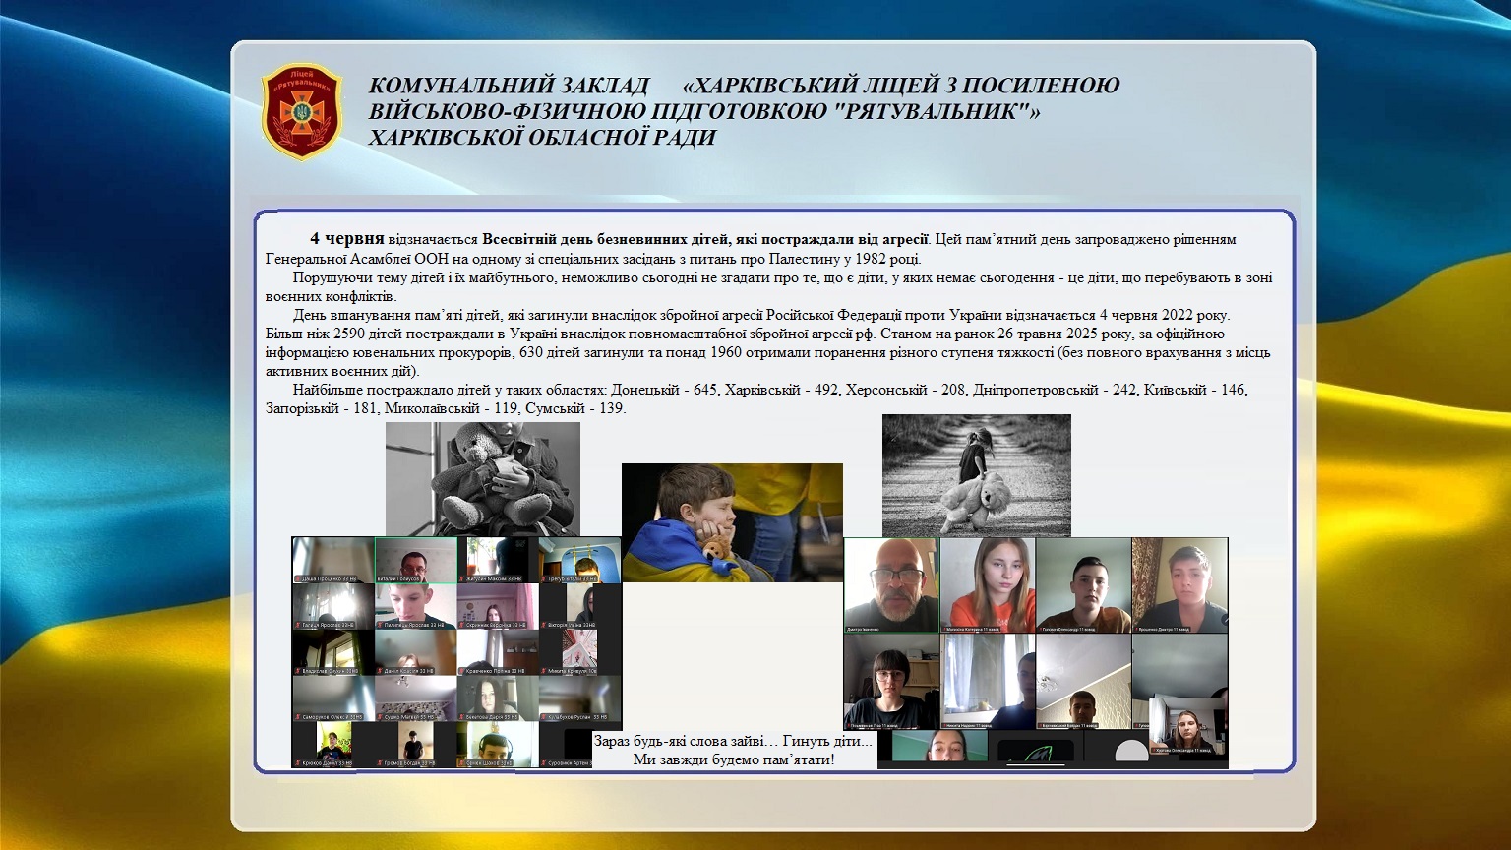The width and height of the screenshot is (1511, 850).
Task: Select the right grid tile labeled "Дмитро Іваненко"
Action: (891, 584)
